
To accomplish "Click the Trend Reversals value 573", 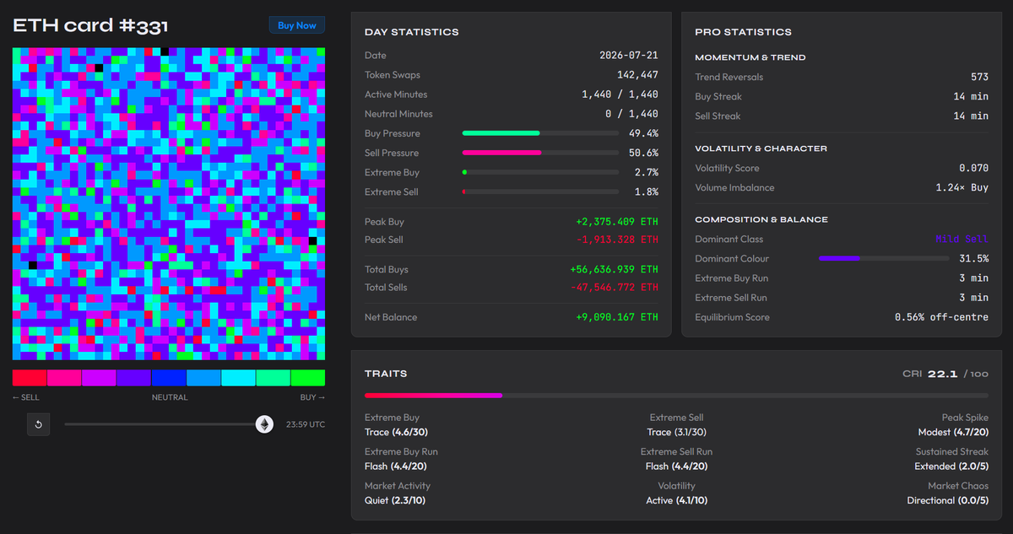I will pos(979,77).
